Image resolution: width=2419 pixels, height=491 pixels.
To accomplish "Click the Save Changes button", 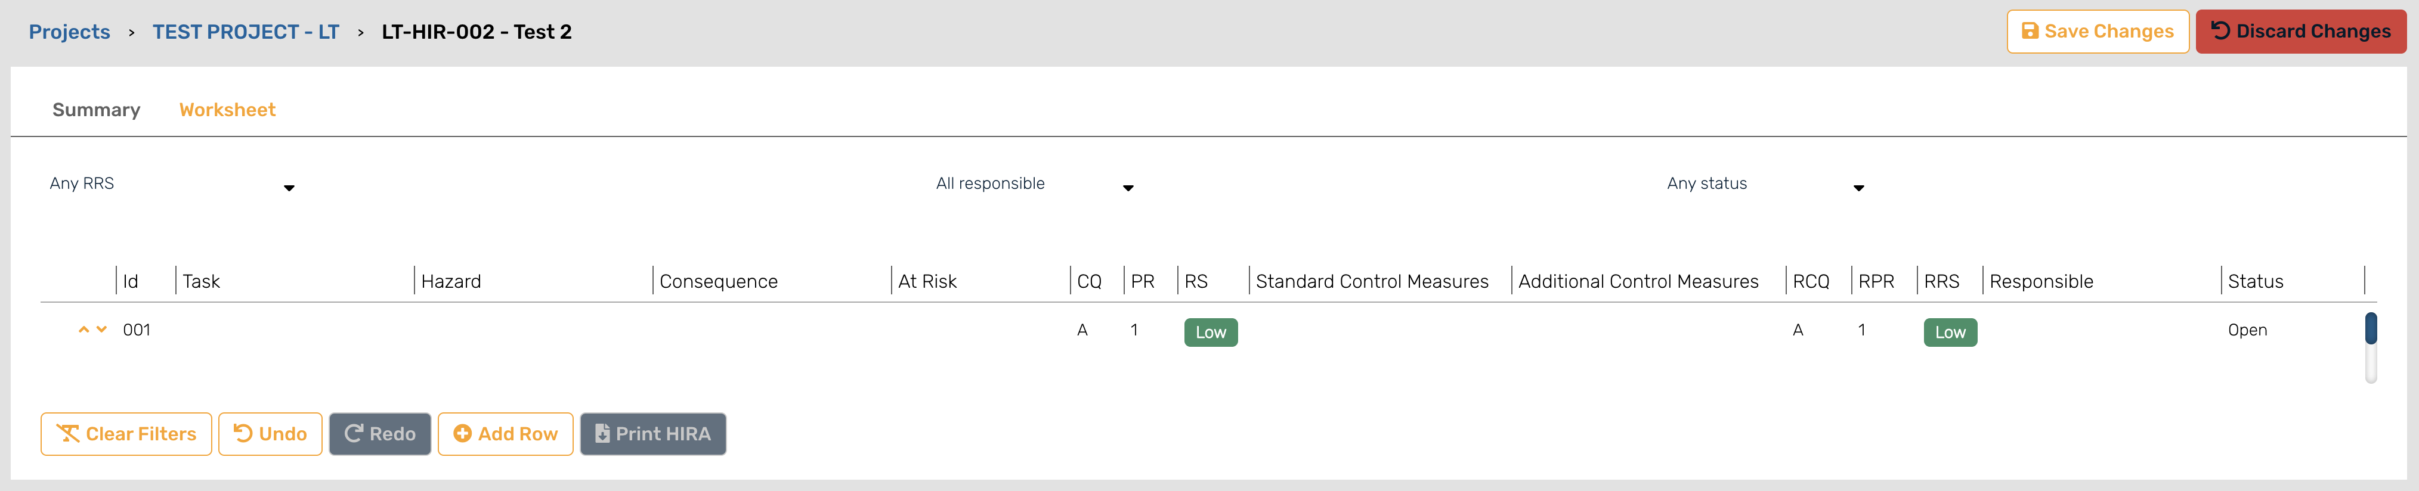I will click(2097, 31).
